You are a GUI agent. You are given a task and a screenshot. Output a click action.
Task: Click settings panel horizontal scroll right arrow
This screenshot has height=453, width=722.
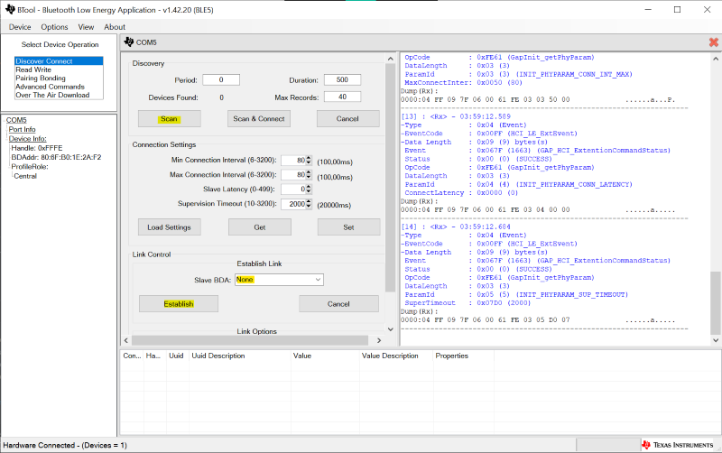pyautogui.click(x=379, y=340)
